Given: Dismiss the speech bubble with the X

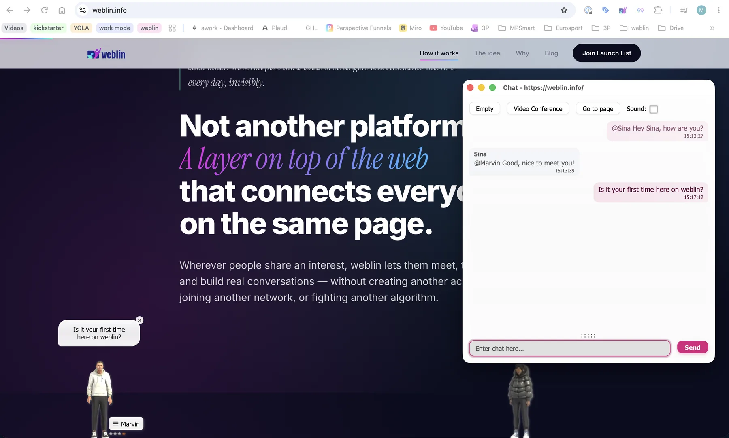Looking at the screenshot, I should click(x=140, y=320).
